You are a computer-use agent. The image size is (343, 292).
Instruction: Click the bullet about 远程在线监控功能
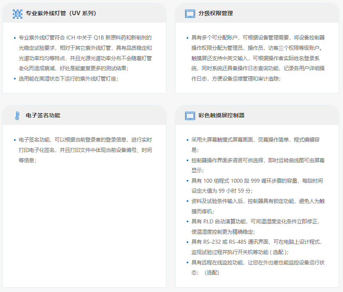[x=258, y=267]
